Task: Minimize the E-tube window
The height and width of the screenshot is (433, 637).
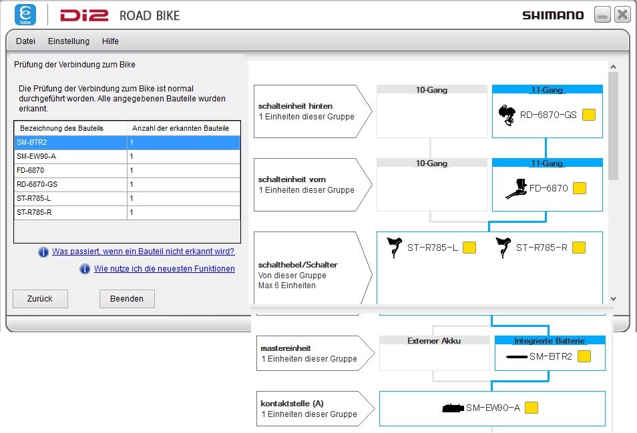Action: click(602, 15)
